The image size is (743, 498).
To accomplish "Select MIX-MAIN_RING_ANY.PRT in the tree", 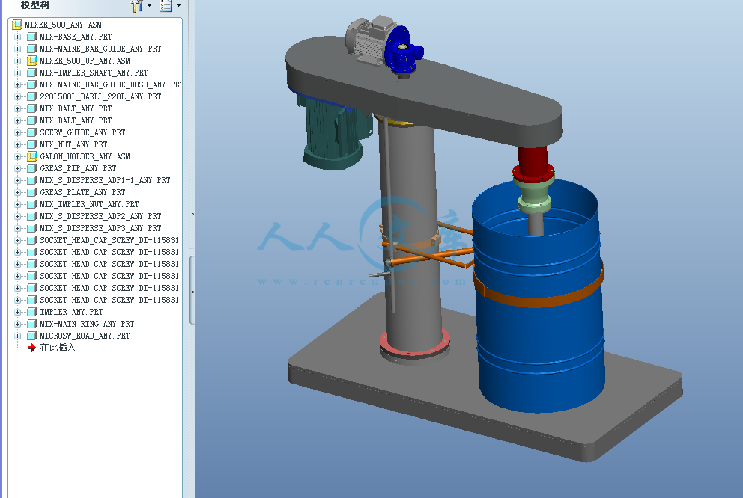I will pos(87,324).
